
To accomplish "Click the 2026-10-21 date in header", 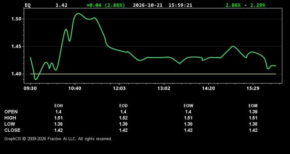I will point(148,5).
